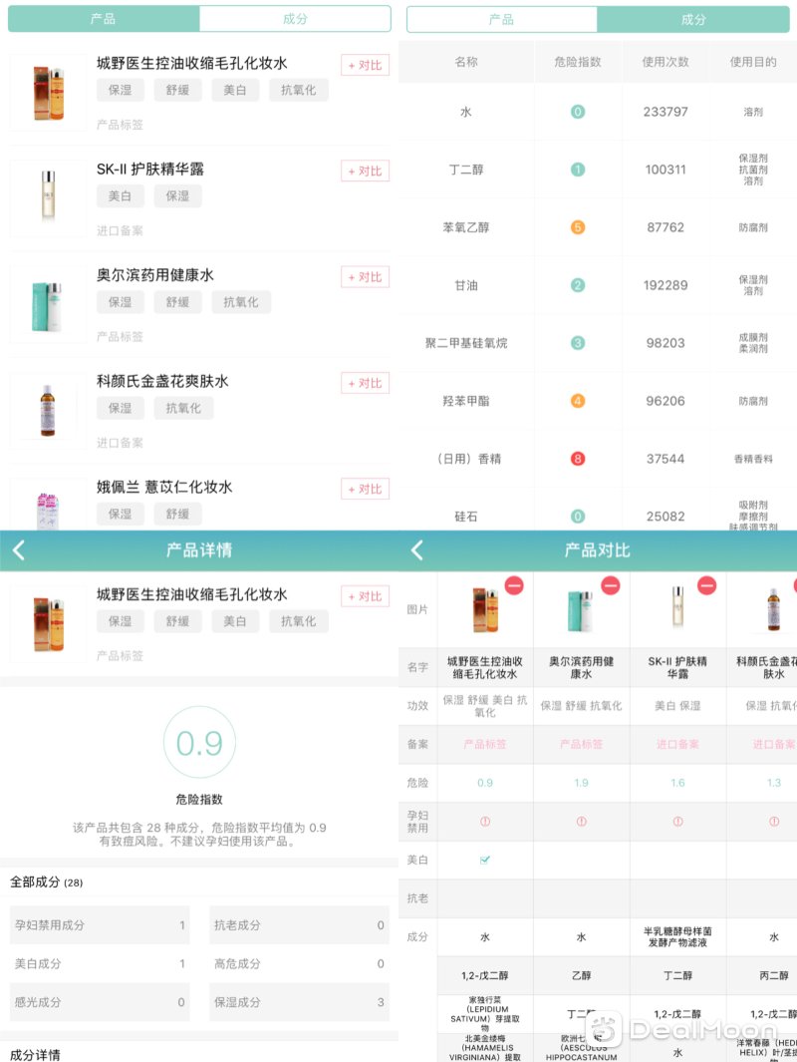
Task: Click 抗氧化 tag under 奥尔滨药用健康水
Action: 241,302
